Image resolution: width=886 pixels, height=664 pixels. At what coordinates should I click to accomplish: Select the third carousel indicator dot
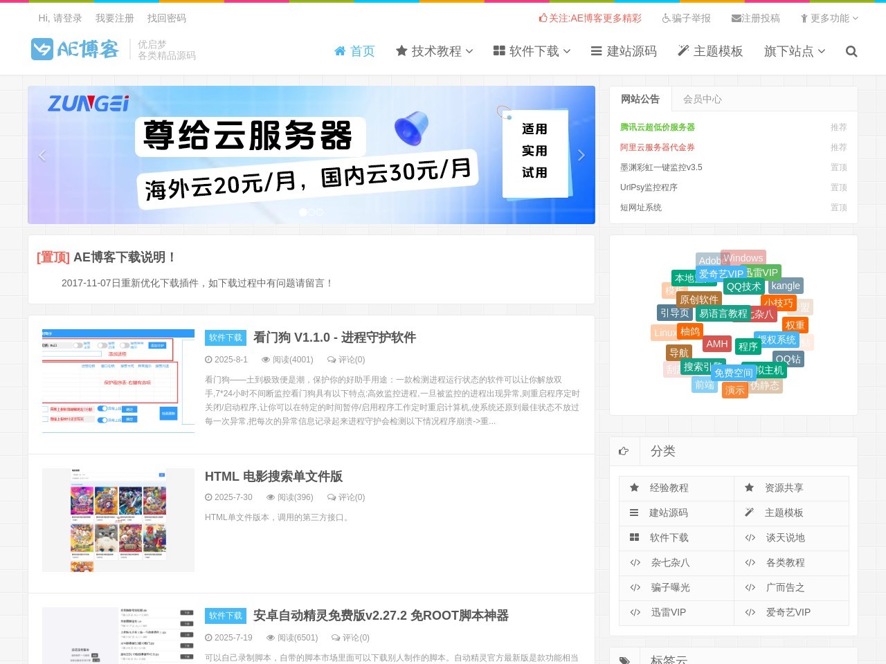point(320,212)
